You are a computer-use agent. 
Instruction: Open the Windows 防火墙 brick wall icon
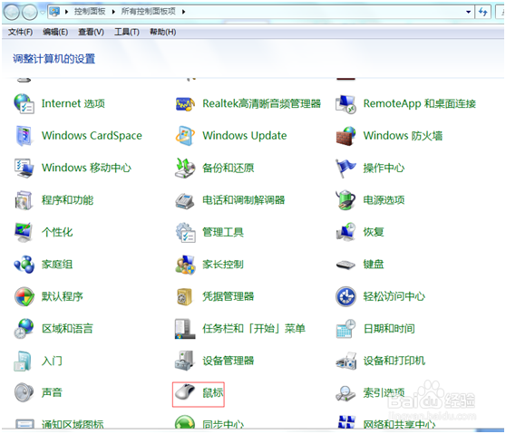[345, 136]
